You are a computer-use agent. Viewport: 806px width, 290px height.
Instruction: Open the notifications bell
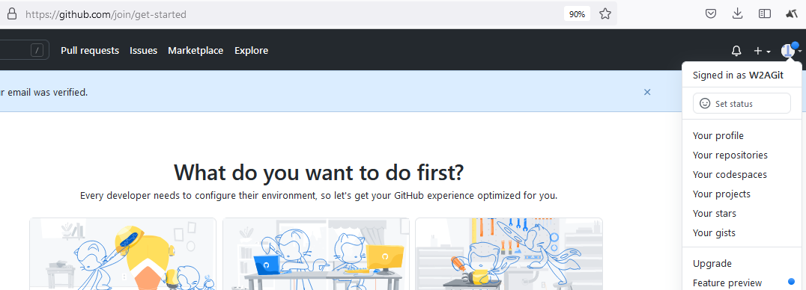736,51
